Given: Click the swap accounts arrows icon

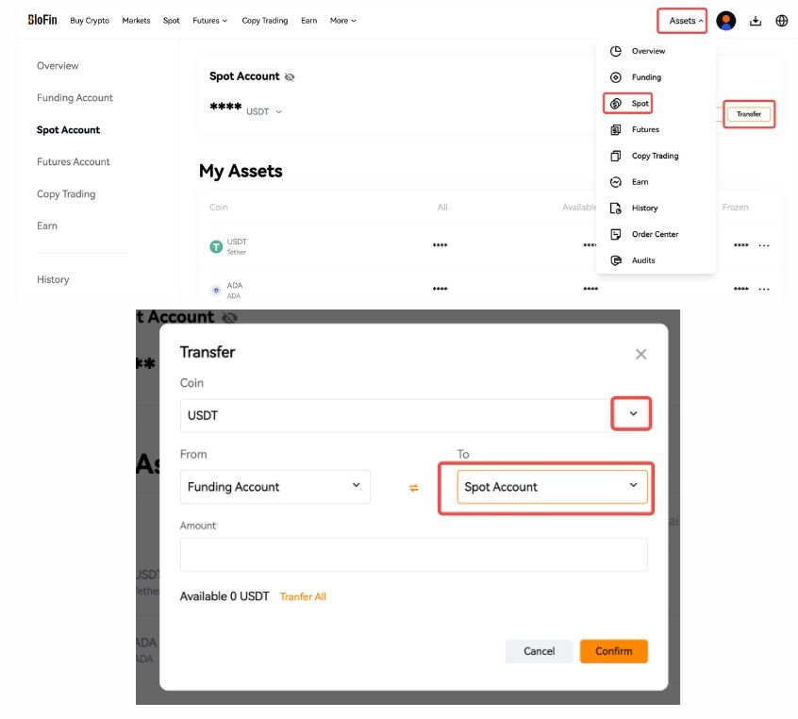Looking at the screenshot, I should (413, 488).
